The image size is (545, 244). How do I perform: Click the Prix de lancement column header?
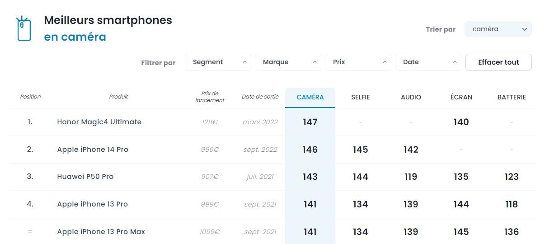tap(210, 97)
